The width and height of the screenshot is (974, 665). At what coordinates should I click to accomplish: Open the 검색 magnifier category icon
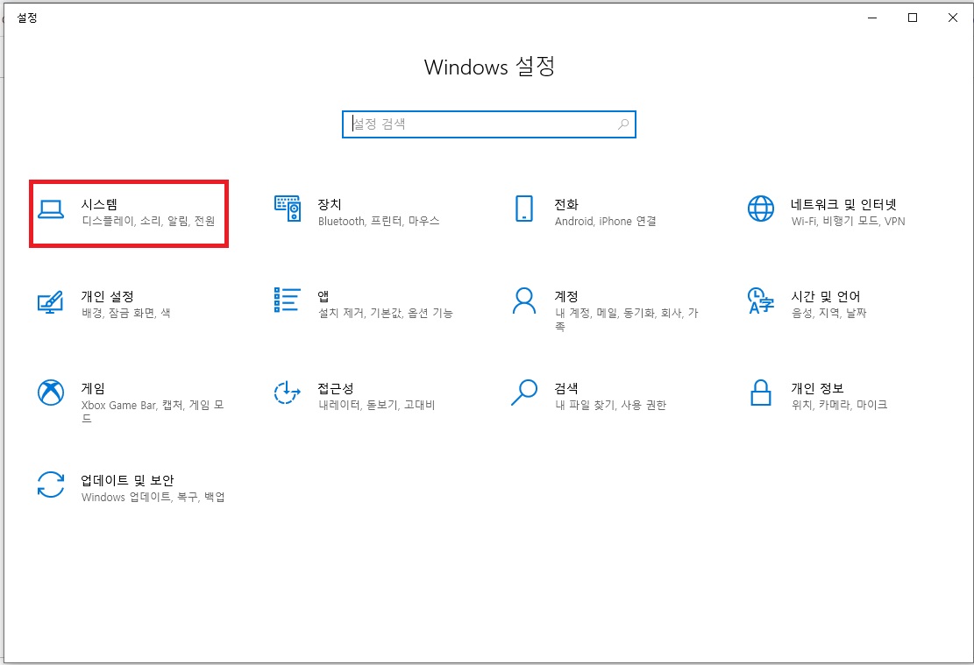(524, 393)
